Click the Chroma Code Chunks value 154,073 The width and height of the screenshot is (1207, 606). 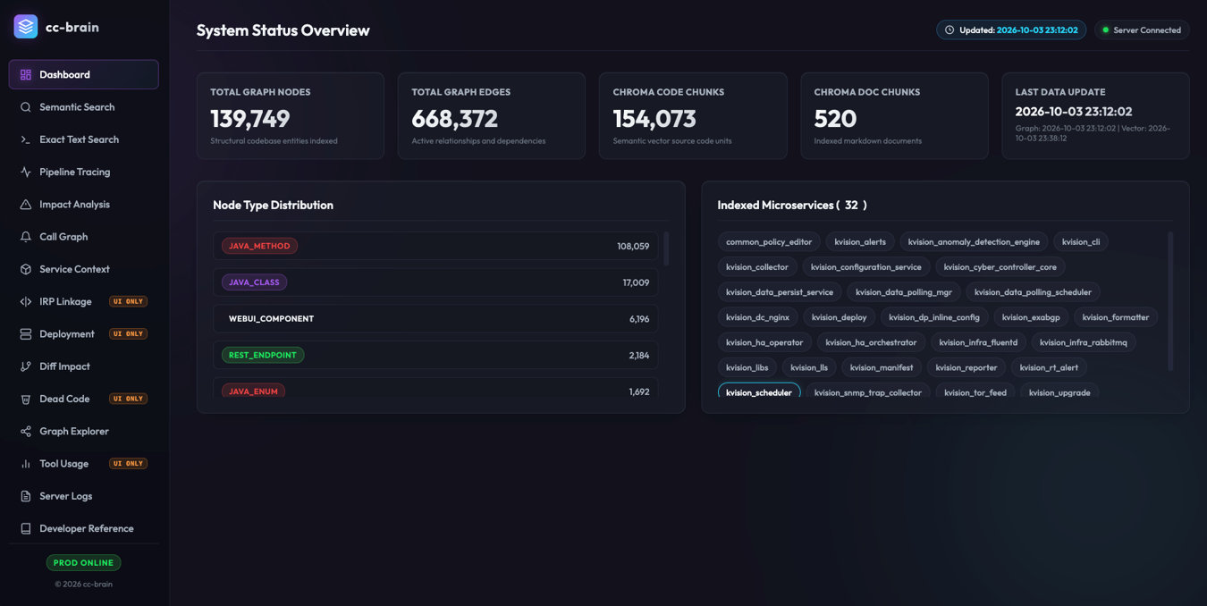coord(654,119)
